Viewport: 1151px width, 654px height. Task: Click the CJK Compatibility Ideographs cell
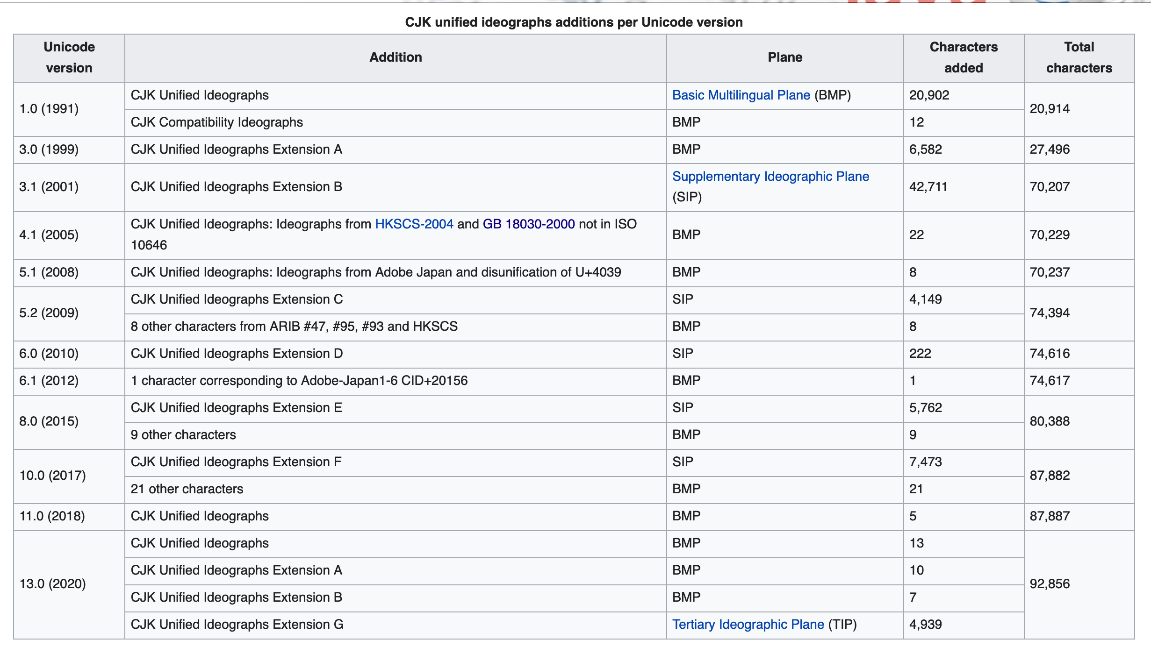point(216,122)
